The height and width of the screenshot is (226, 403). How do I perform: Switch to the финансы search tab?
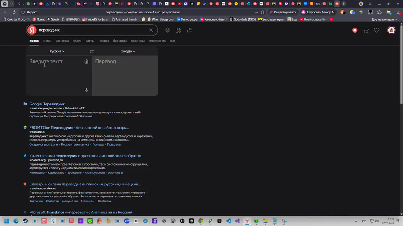(120, 41)
